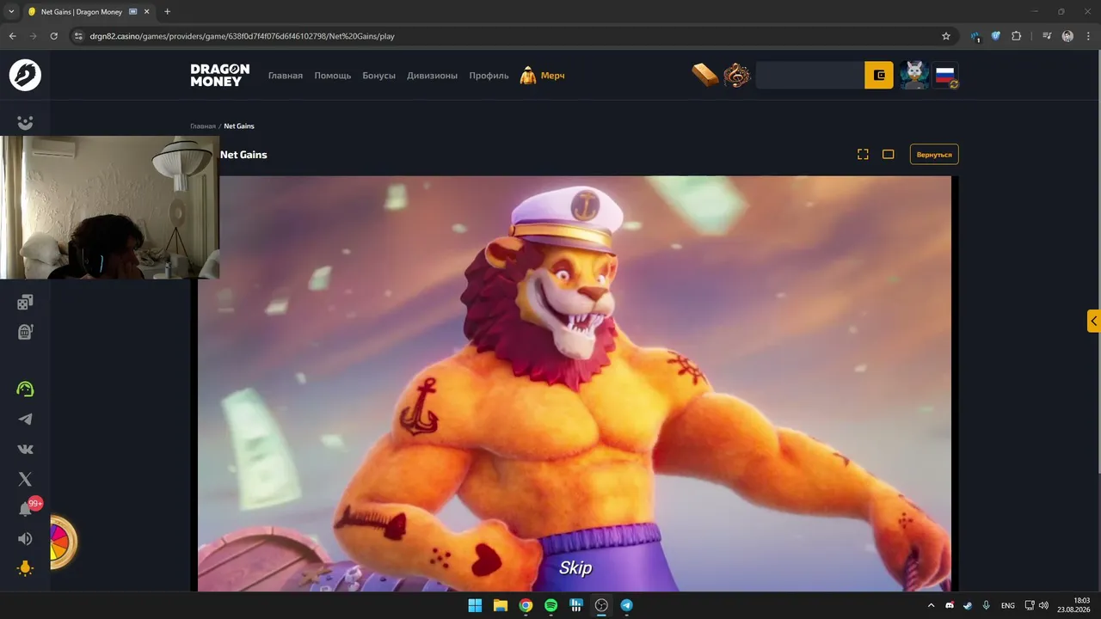The height and width of the screenshot is (619, 1101).
Task: Open Spotify from the taskbar
Action: pos(550,605)
